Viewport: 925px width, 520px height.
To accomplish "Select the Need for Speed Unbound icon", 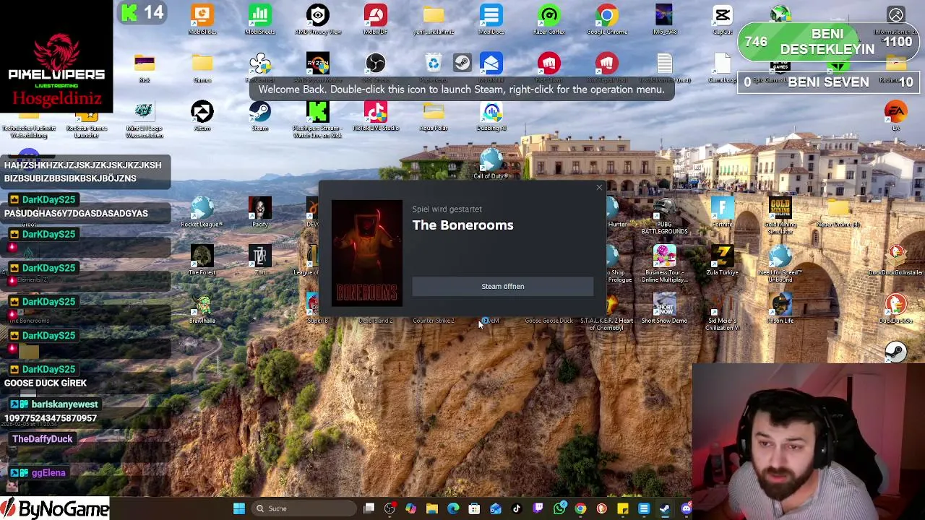I will click(780, 264).
